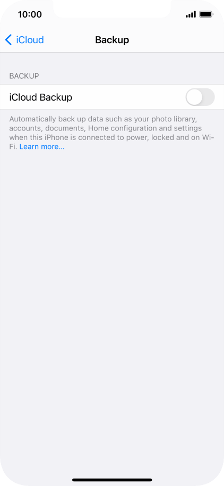
Task: Tap the Backup page title
Action: click(x=112, y=40)
